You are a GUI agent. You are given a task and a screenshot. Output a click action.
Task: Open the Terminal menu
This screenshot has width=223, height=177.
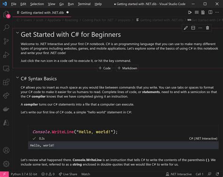click(84, 4)
